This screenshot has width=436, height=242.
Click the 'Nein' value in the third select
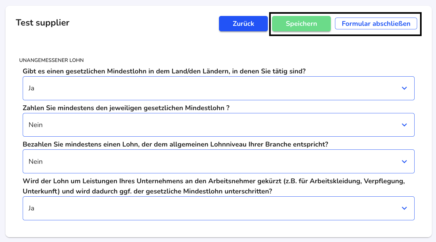[x=35, y=161]
